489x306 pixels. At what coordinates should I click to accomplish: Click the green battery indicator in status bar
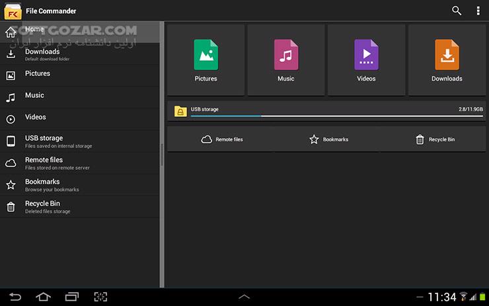coord(482,297)
